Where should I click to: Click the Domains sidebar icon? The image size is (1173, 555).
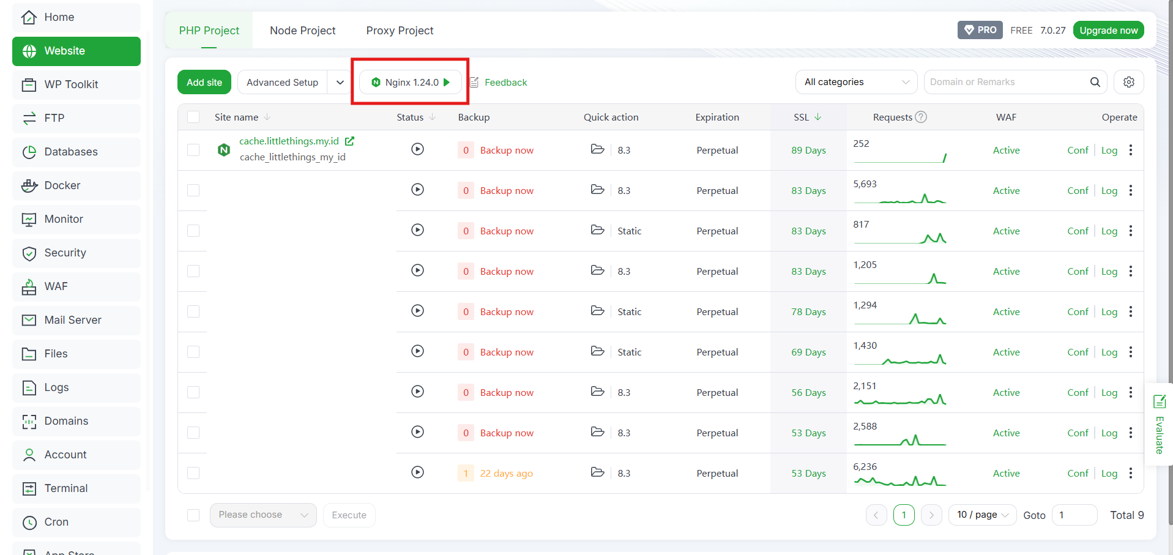[x=29, y=421]
